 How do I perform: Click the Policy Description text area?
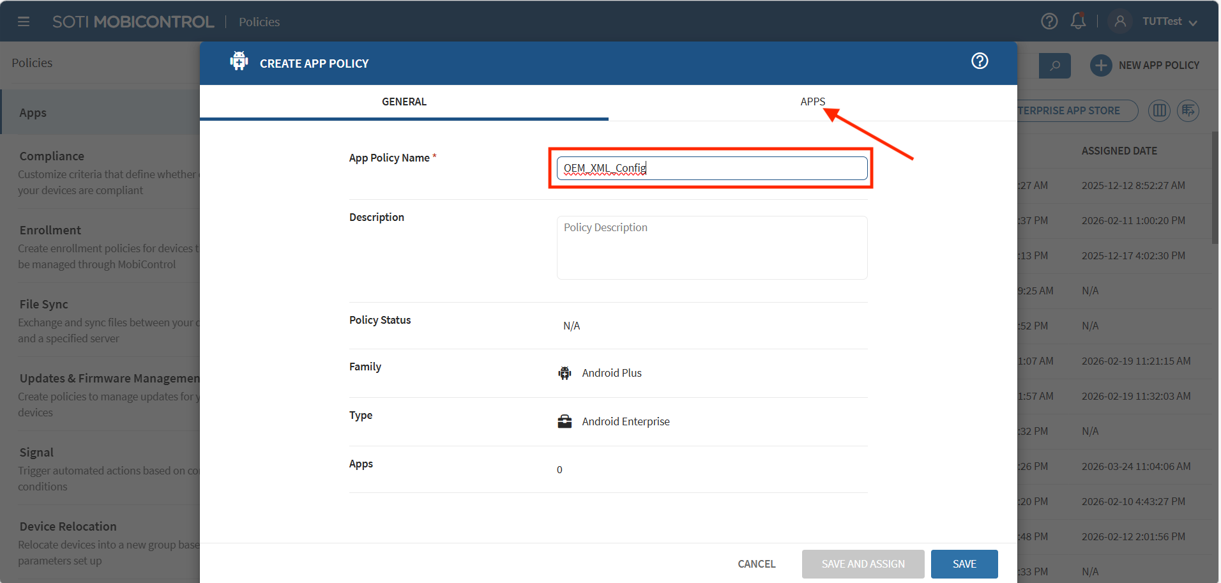point(711,248)
